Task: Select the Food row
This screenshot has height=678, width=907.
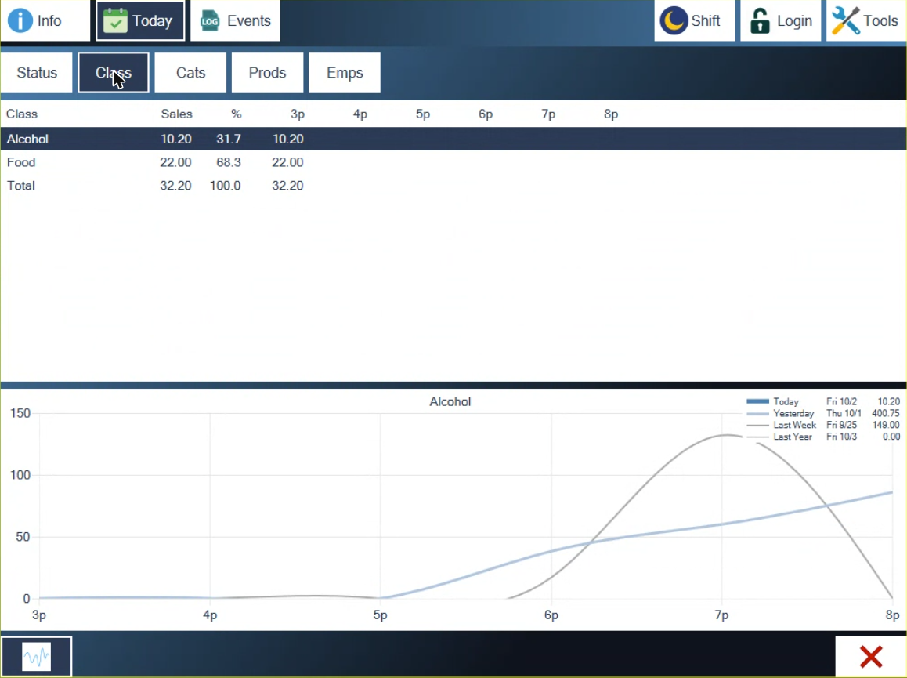Action: pyautogui.click(x=453, y=162)
